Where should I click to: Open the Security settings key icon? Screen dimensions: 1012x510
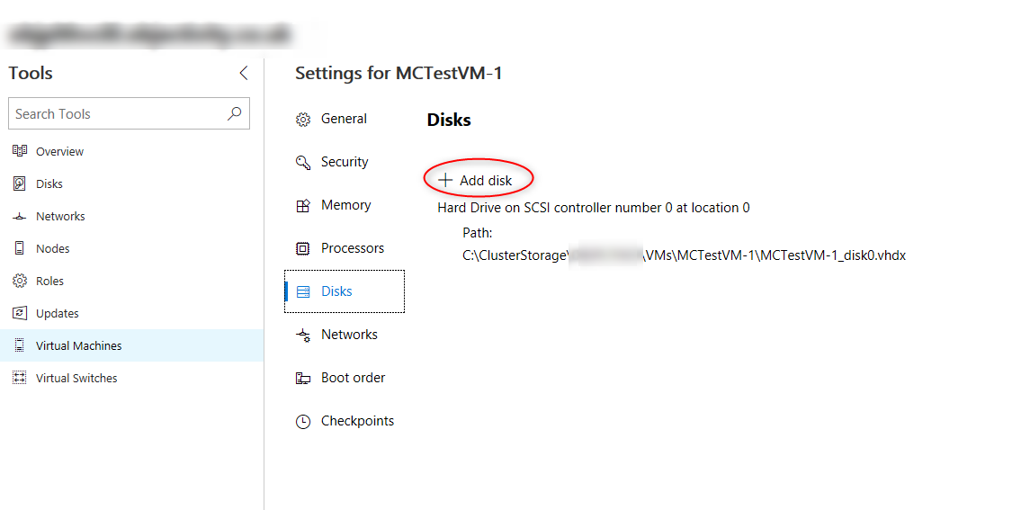click(x=302, y=162)
